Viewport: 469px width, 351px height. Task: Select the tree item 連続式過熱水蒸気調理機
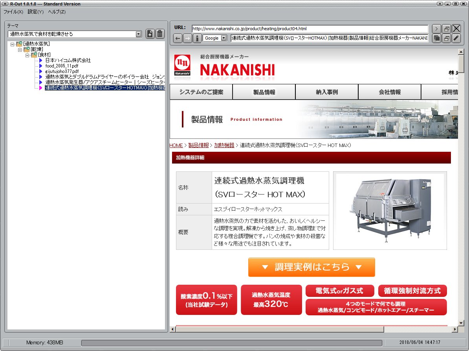105,88
